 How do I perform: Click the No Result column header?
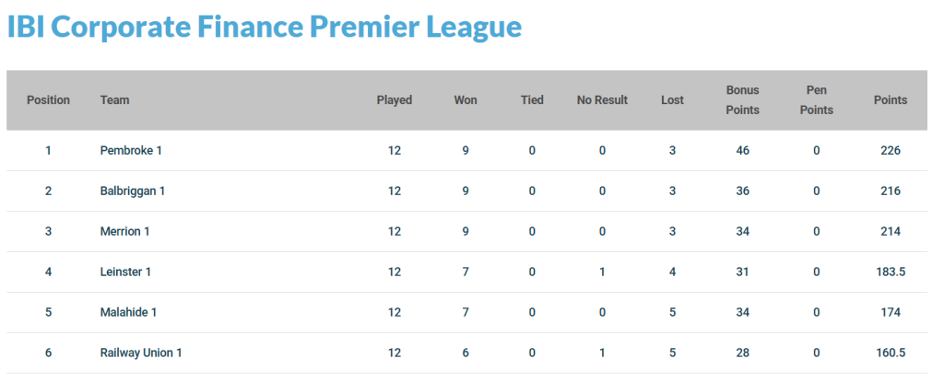click(x=602, y=99)
